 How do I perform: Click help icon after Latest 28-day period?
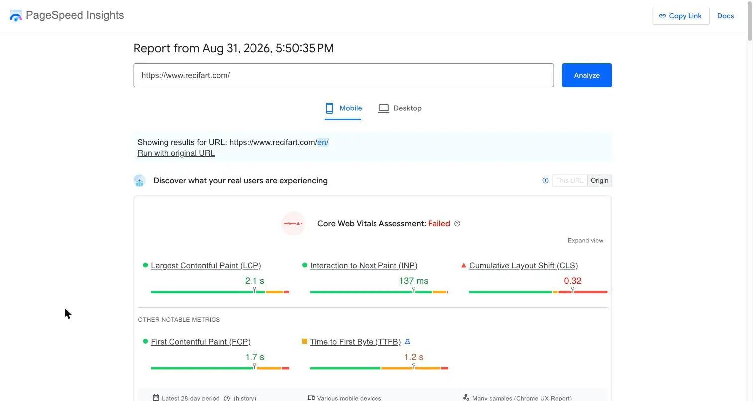227,398
